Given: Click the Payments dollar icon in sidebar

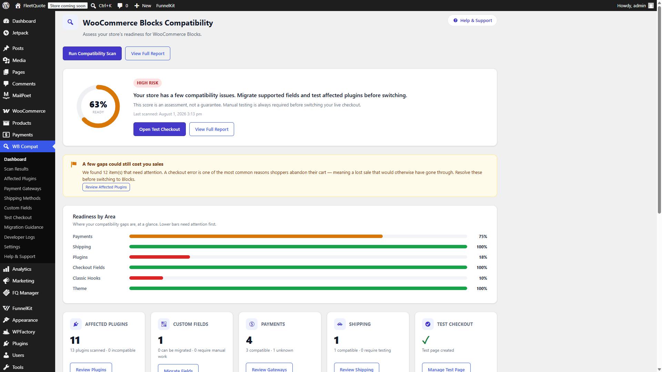Looking at the screenshot, I should coord(6,135).
